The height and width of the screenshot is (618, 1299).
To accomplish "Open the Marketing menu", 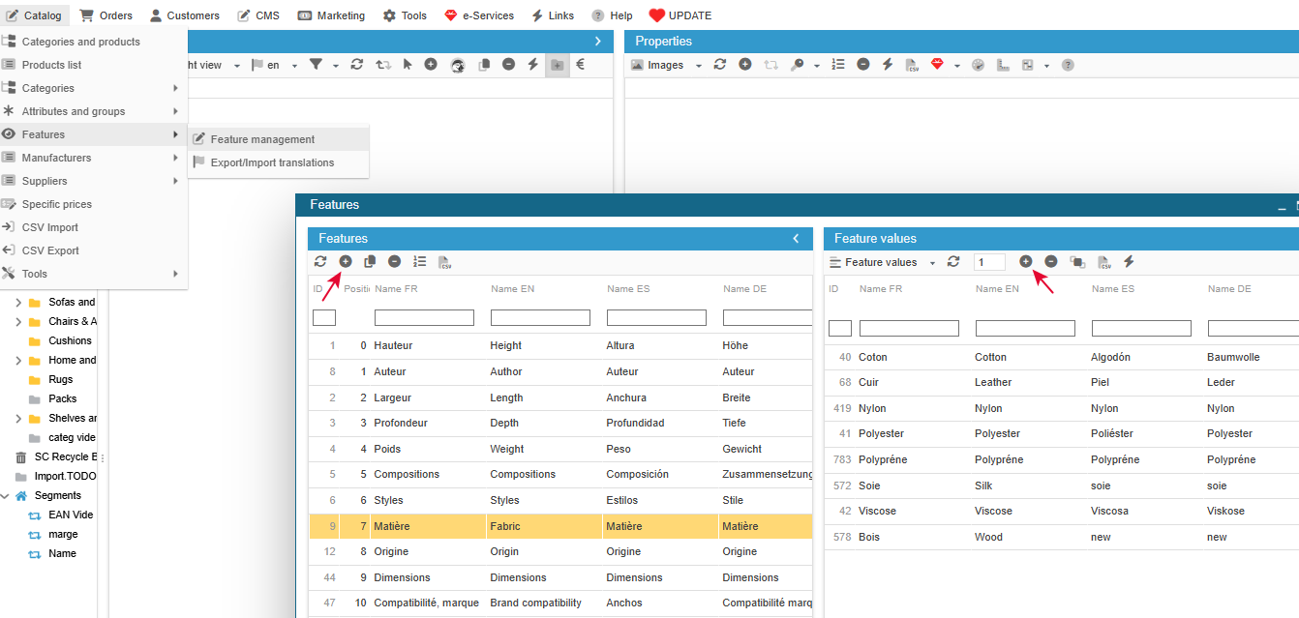I will point(331,15).
